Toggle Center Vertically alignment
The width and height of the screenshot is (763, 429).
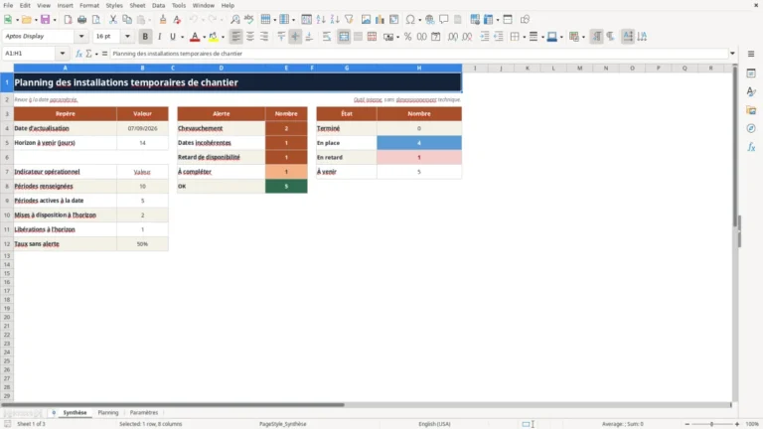tap(295, 37)
